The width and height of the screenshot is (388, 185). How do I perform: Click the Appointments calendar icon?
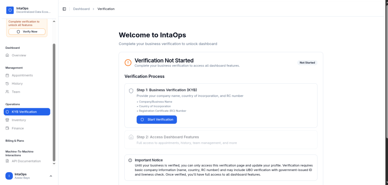pos(8,75)
